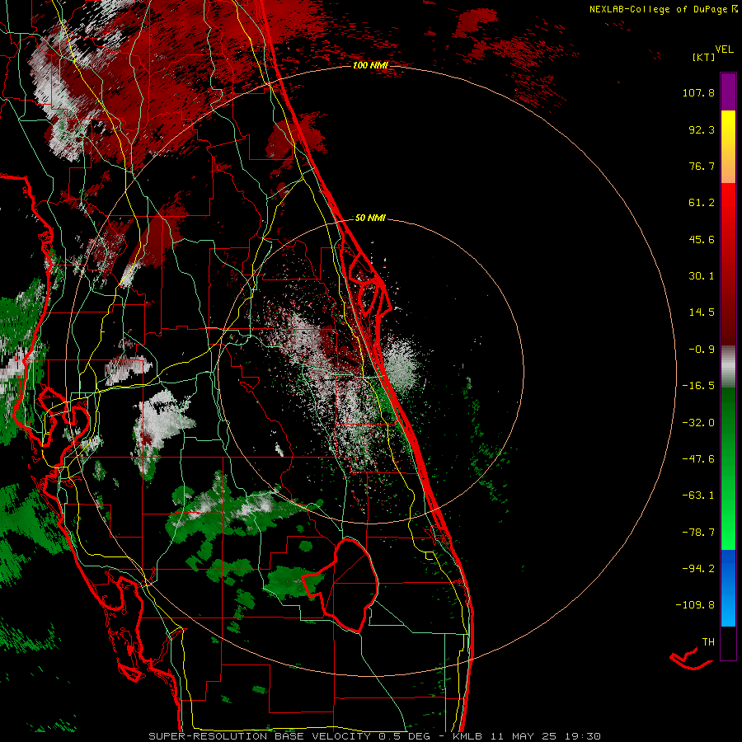Click the NEXLAB-College of DuPage label

658,9
